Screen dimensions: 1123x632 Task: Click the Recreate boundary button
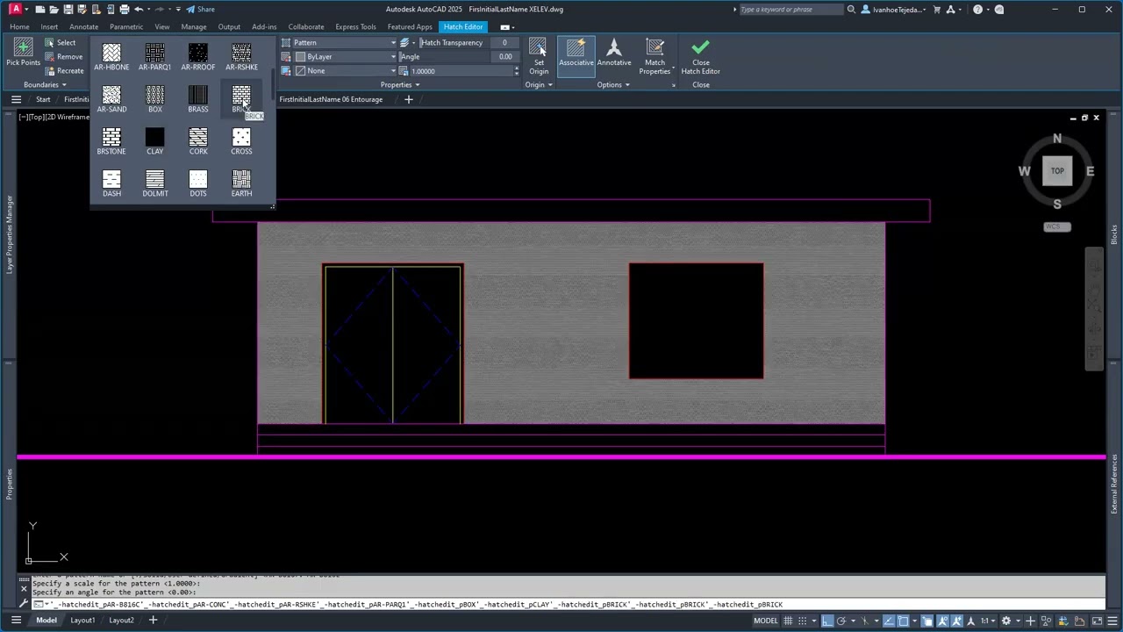(65, 70)
